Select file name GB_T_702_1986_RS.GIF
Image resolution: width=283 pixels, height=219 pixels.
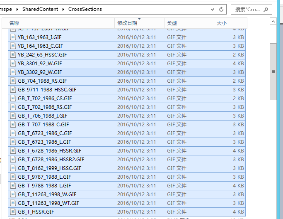(x=45, y=107)
